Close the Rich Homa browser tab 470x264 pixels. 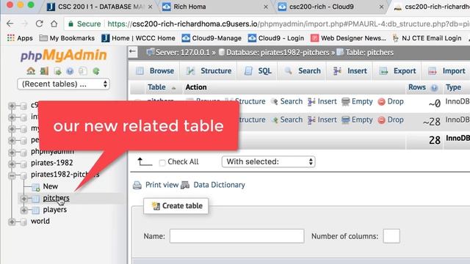tap(266, 7)
